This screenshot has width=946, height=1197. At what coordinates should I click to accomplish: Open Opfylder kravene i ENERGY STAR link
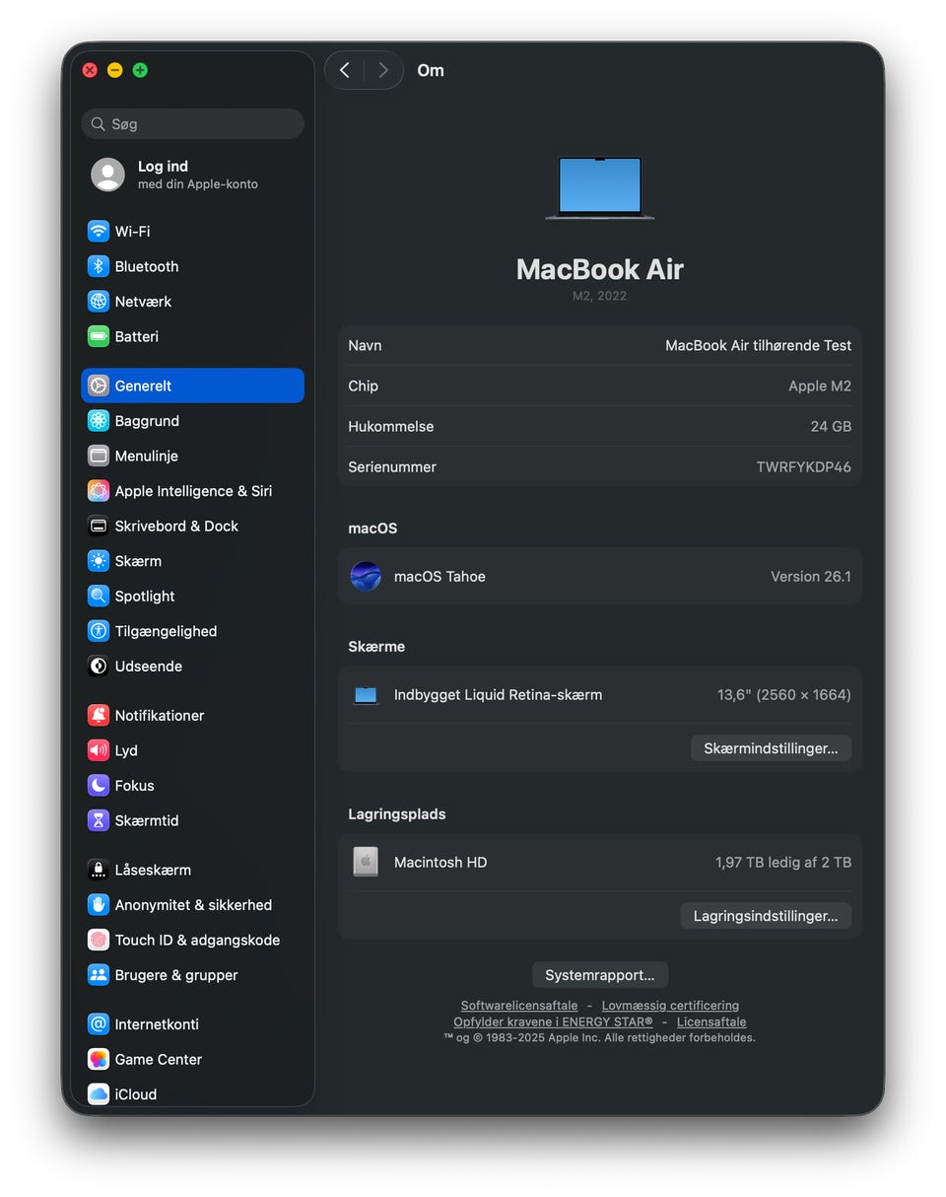[x=553, y=1022]
